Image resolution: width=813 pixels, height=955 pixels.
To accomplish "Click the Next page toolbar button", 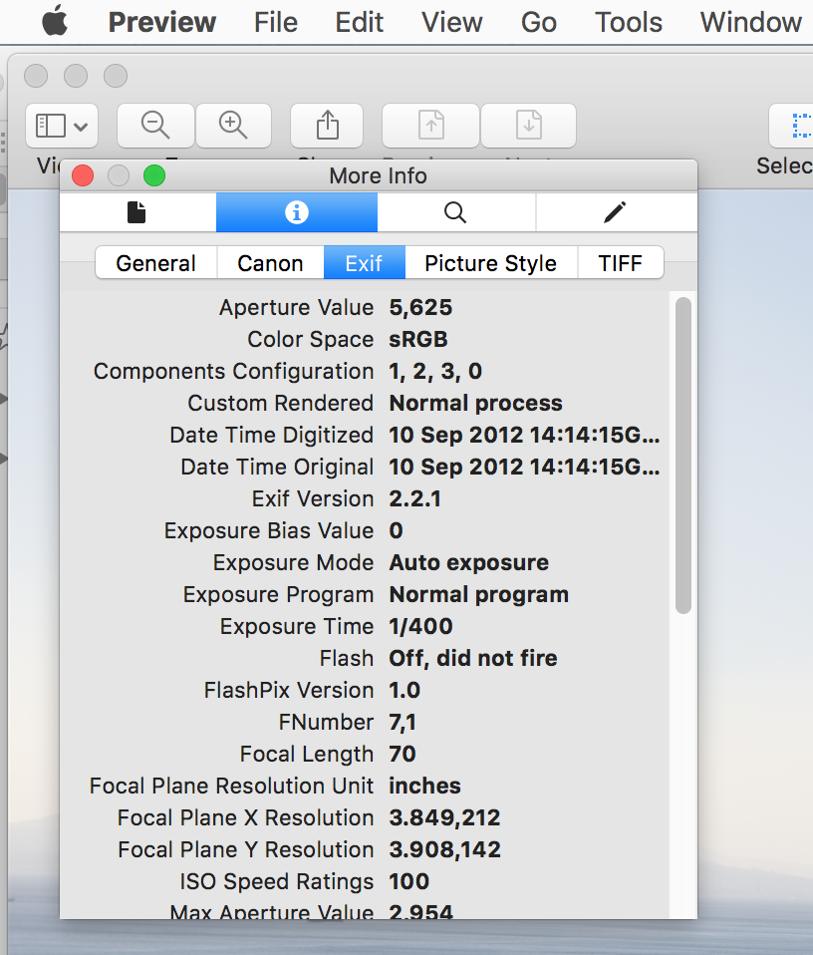I will point(529,126).
